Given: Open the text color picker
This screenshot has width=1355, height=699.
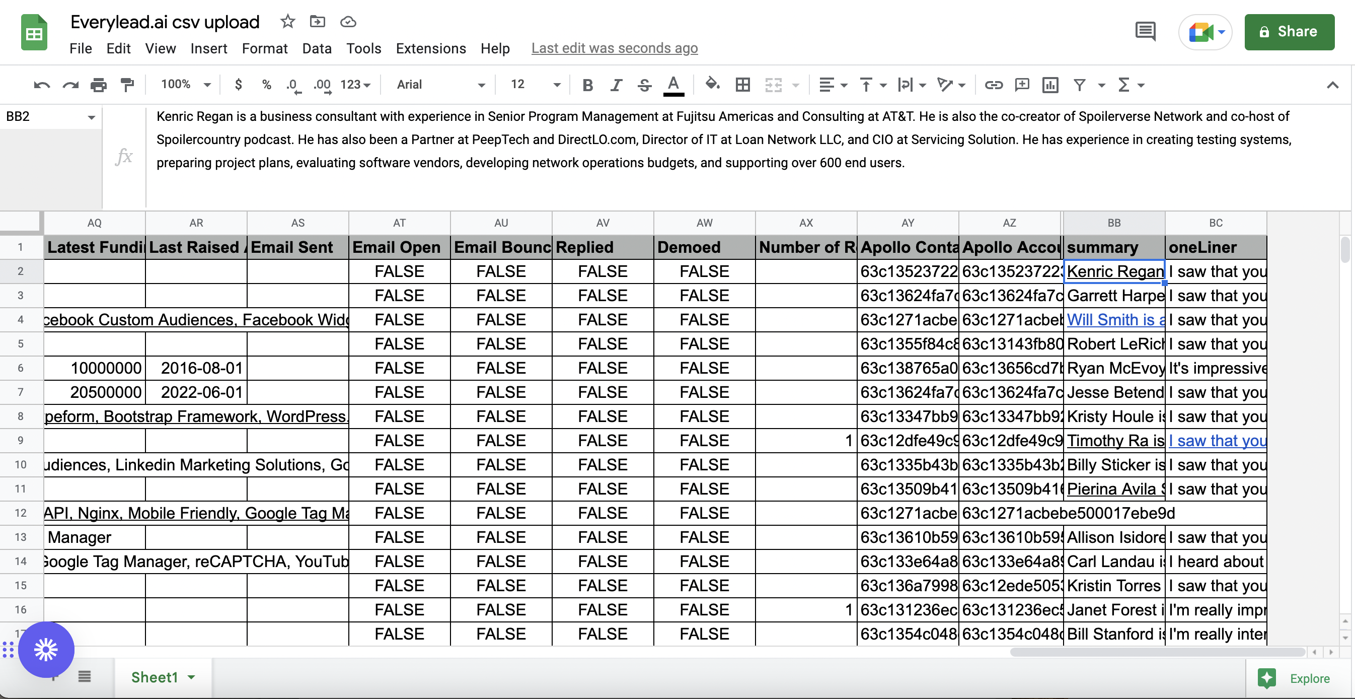Looking at the screenshot, I should tap(673, 85).
